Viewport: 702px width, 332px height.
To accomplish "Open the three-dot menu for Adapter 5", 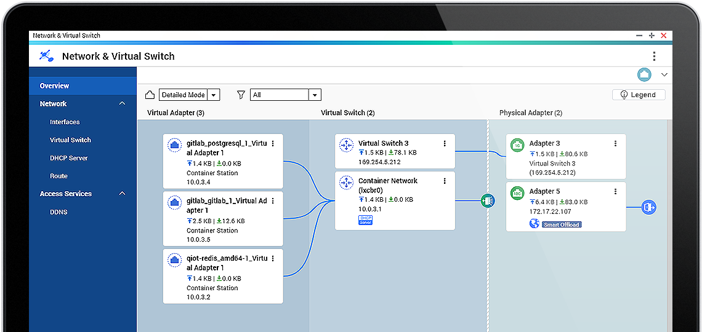I will pos(615,192).
